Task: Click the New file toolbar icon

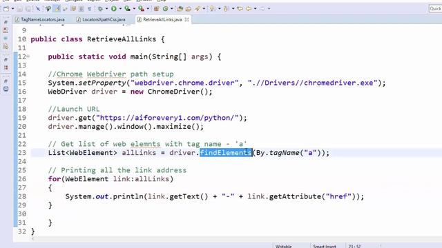Action: 6,9
